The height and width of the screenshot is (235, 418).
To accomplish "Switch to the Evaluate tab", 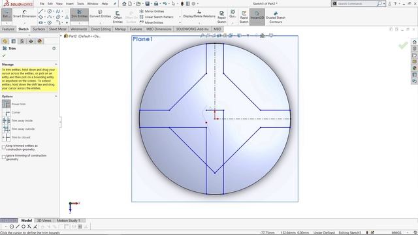I will (136, 29).
